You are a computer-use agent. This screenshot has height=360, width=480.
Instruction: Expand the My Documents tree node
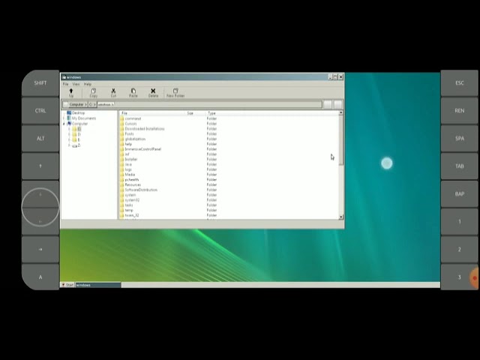pyautogui.click(x=64, y=118)
